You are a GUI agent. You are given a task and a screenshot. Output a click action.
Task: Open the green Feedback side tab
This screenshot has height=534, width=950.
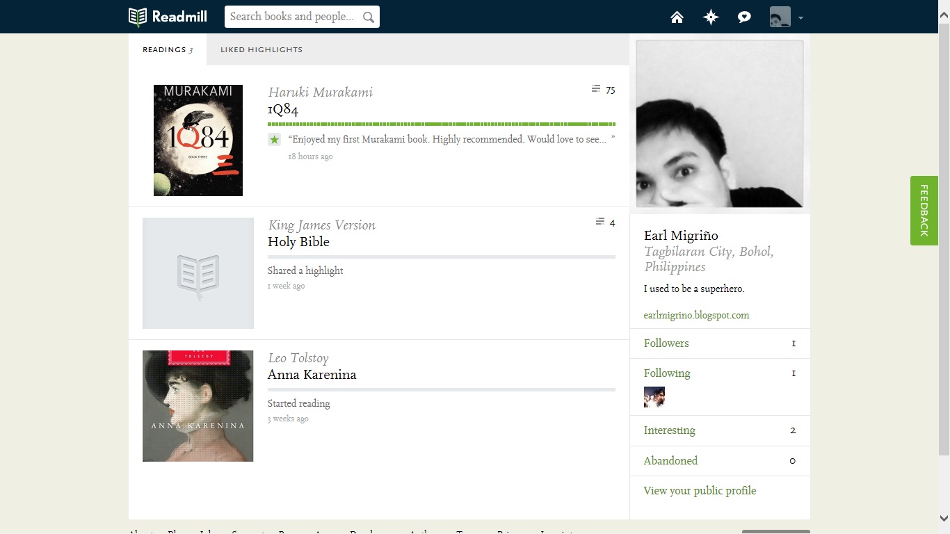(x=924, y=210)
